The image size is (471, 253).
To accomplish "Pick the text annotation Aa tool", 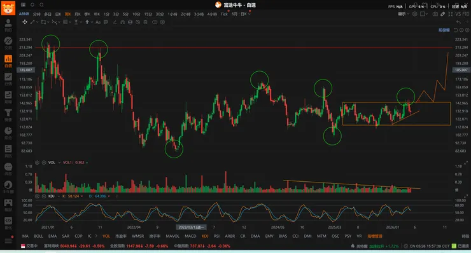I will (98, 22).
